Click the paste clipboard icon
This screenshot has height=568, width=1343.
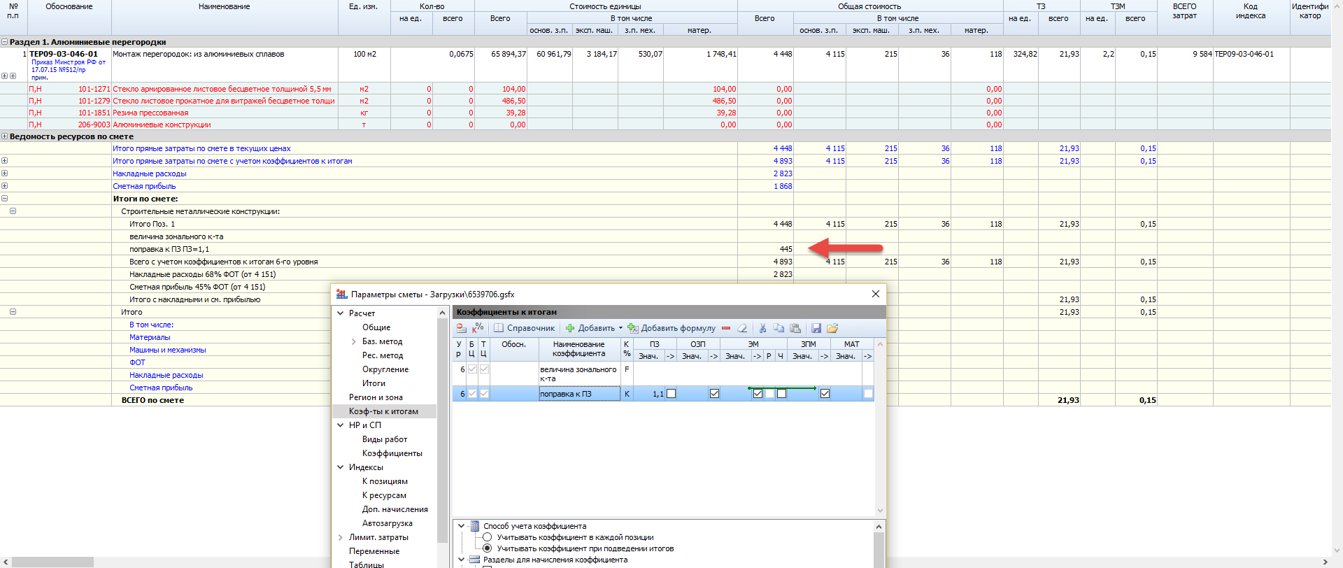tap(795, 328)
